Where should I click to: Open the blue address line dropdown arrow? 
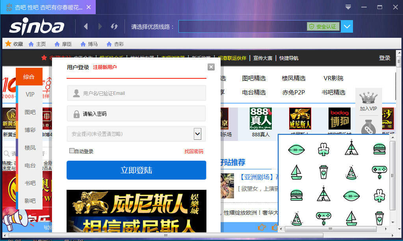[347, 26]
